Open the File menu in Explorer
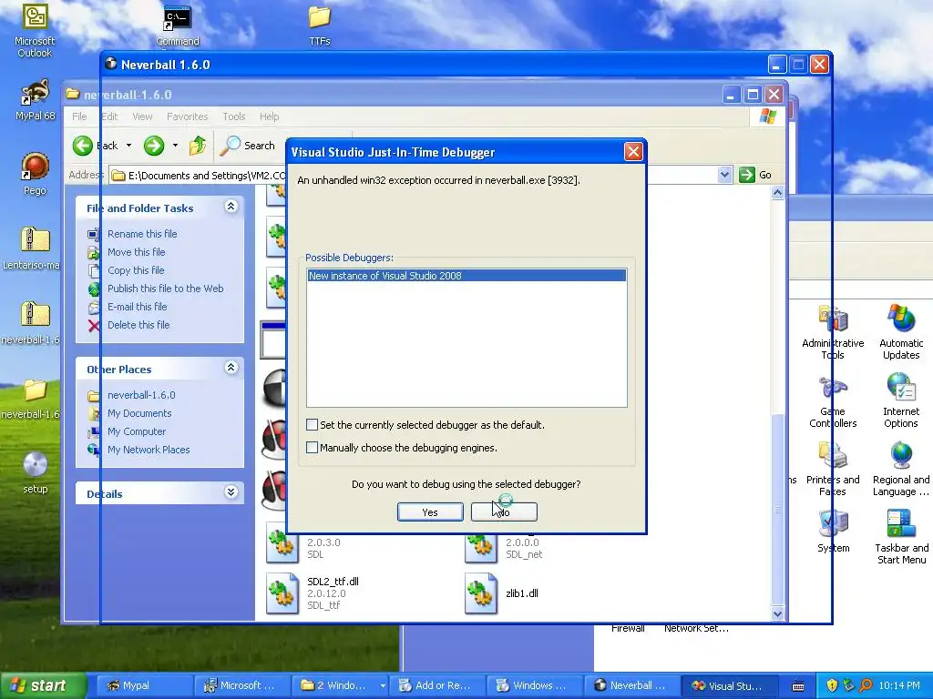 tap(79, 116)
